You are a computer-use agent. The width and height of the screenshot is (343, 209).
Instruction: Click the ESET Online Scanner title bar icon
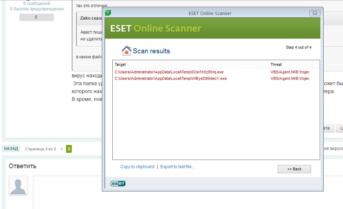(x=108, y=13)
